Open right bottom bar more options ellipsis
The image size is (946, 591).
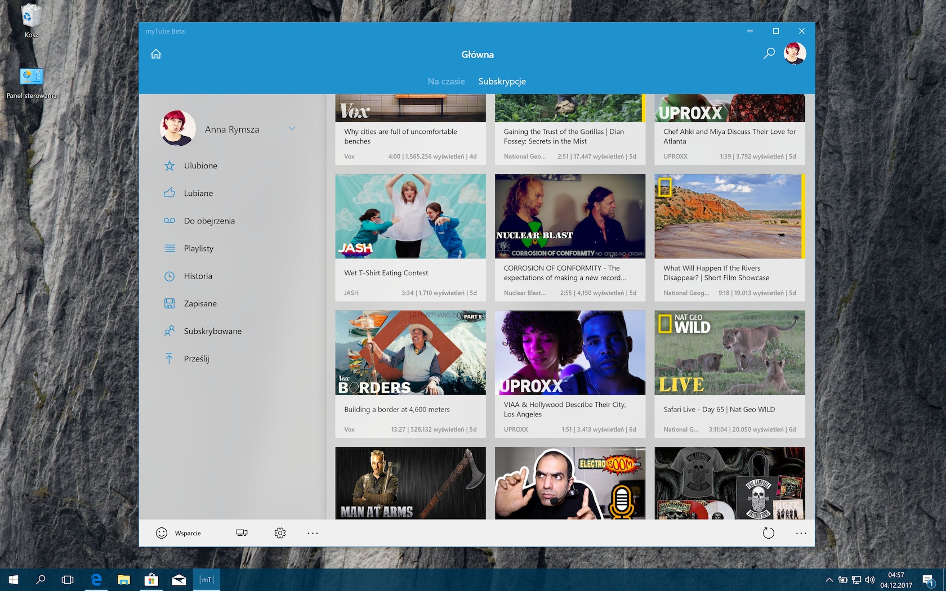click(801, 533)
